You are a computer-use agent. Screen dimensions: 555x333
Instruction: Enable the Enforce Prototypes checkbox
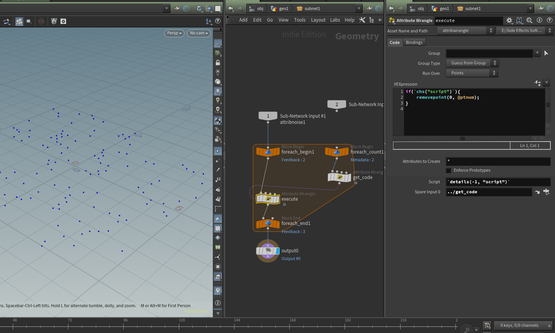tap(448, 171)
